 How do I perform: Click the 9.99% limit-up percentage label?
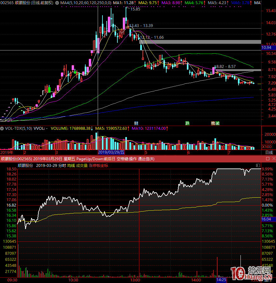coord(267,169)
